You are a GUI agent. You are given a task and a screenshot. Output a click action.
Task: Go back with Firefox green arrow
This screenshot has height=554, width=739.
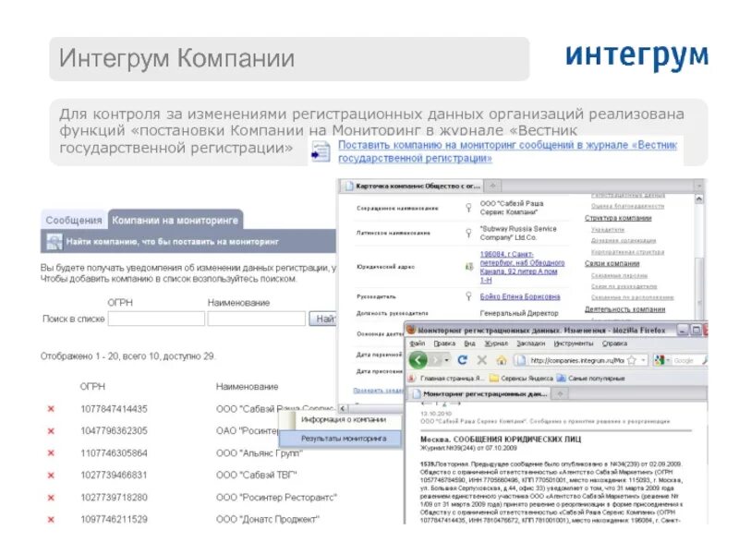[418, 360]
